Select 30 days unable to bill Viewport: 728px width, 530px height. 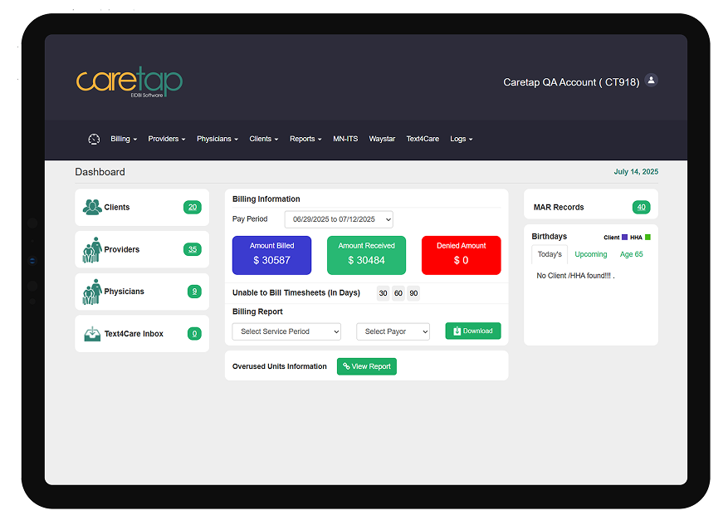coord(383,293)
